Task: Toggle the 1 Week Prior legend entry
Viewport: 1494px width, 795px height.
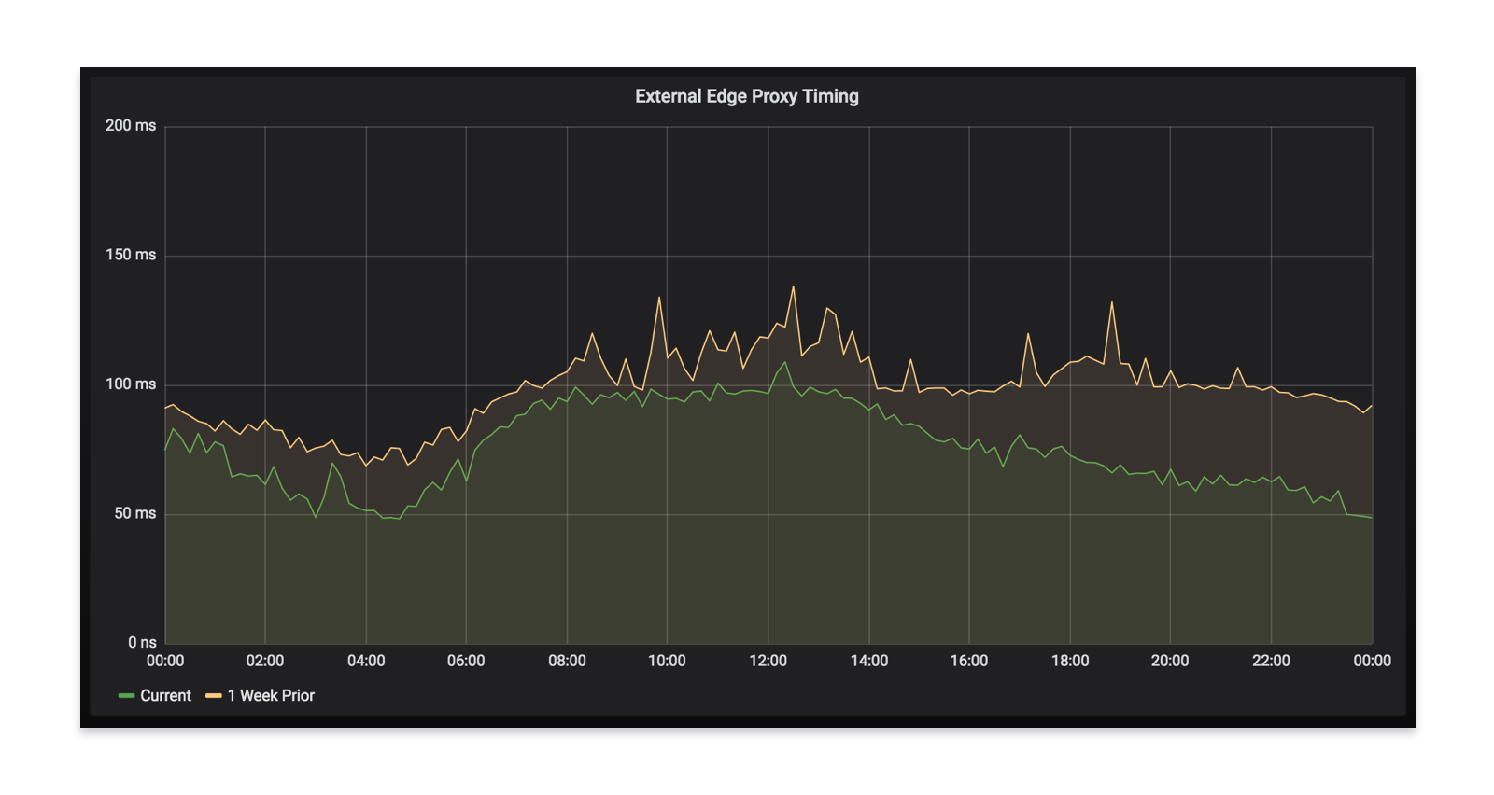Action: pos(271,696)
